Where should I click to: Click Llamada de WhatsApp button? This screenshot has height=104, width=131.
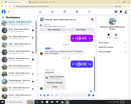coord(55,83)
